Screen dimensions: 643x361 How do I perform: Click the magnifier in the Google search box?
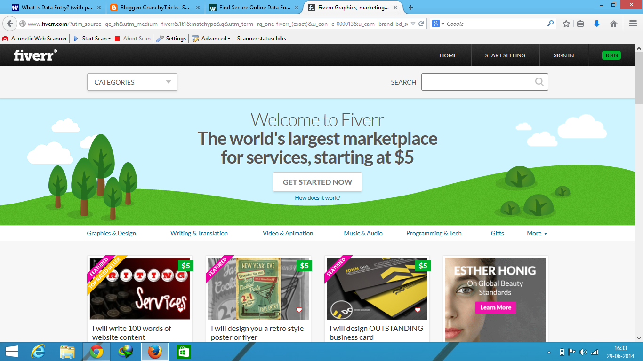pyautogui.click(x=550, y=24)
